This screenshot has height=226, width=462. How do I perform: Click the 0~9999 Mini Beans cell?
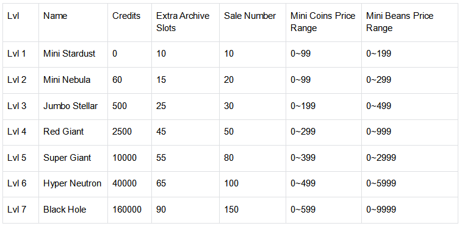381,210
